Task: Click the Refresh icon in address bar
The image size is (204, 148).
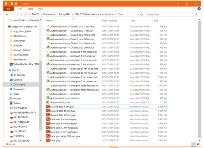Action: (x=141, y=14)
